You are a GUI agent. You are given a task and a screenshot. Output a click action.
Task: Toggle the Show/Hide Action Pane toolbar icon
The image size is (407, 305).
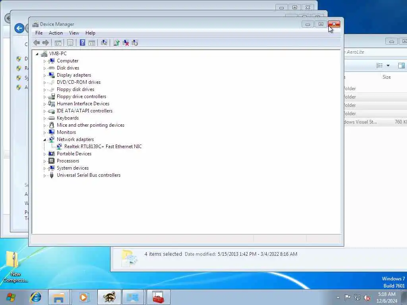coord(92,43)
